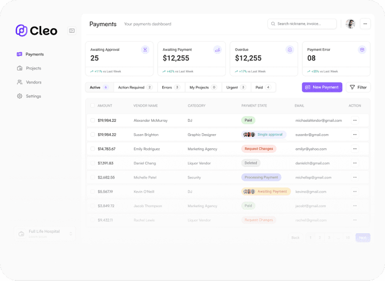Go to page 3
Viewport: 385px width, 281px height.
pyautogui.click(x=329, y=238)
